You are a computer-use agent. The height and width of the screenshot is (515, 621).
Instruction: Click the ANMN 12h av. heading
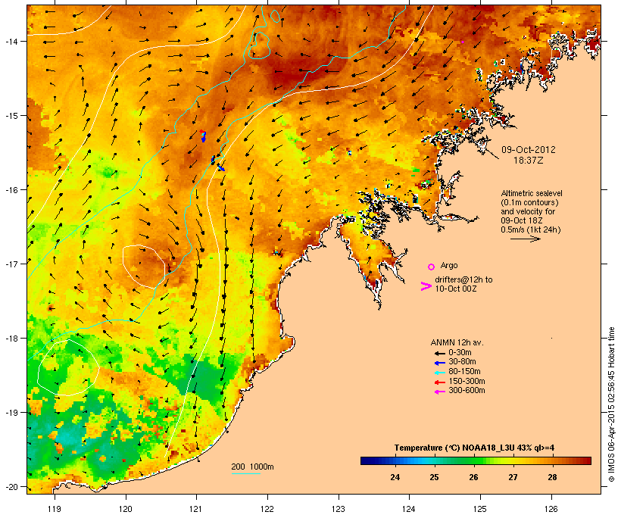click(457, 342)
